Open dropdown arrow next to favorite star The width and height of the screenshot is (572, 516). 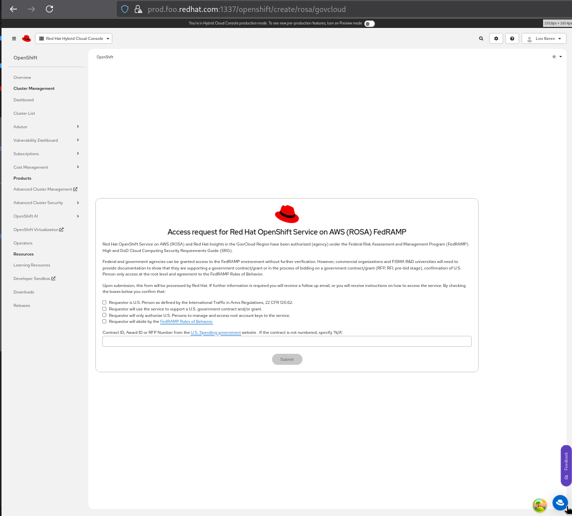[x=561, y=57]
